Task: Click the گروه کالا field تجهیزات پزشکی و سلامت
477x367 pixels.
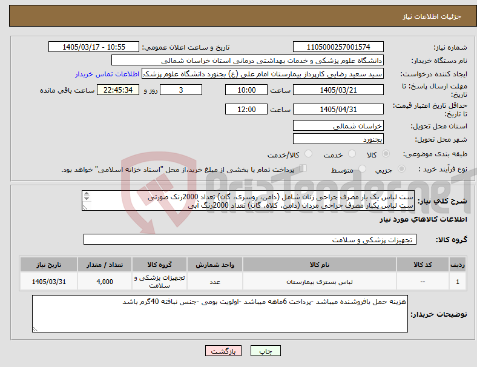Action: click(250, 239)
